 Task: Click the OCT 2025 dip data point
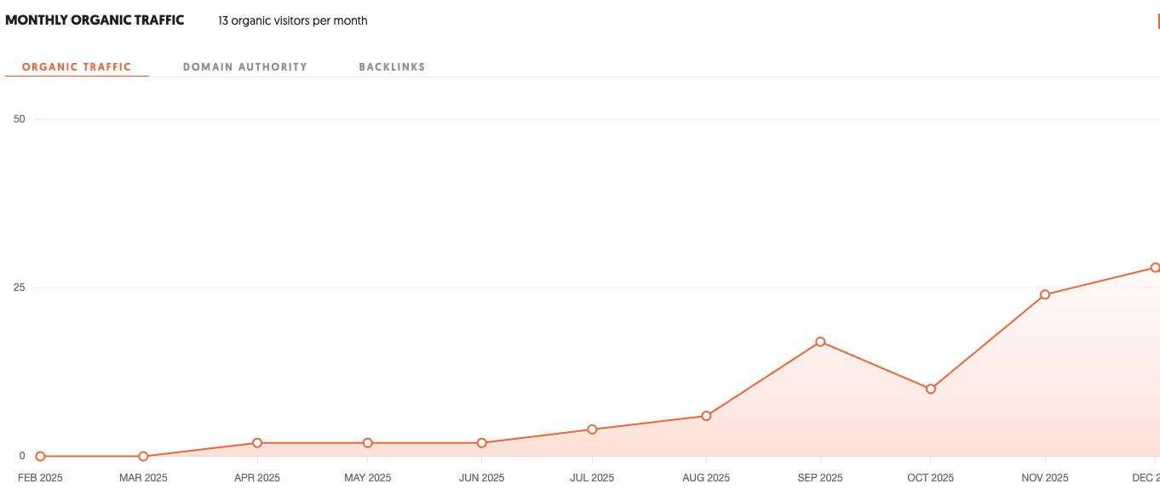(x=931, y=389)
